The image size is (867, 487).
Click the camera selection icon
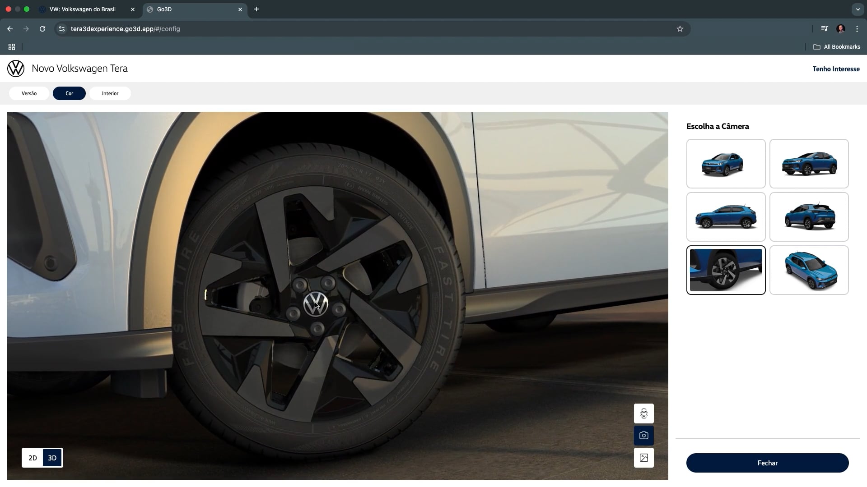643,436
